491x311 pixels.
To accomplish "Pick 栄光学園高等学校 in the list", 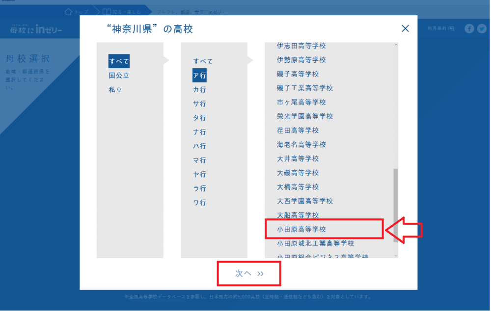I will [x=304, y=116].
